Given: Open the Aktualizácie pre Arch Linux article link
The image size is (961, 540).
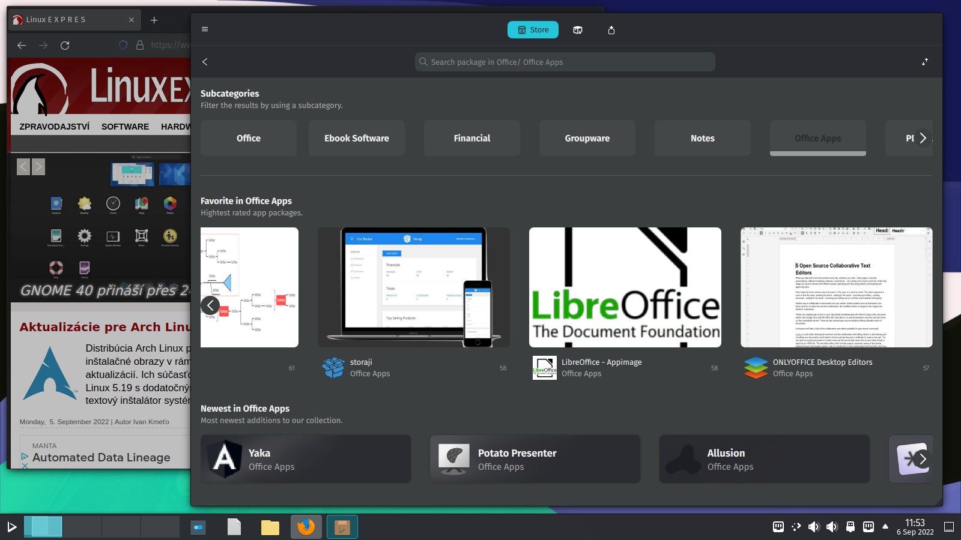Looking at the screenshot, I should (x=105, y=327).
